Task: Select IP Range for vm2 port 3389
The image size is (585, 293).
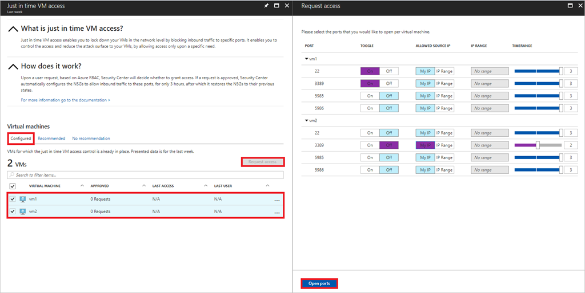Action: 444,145
